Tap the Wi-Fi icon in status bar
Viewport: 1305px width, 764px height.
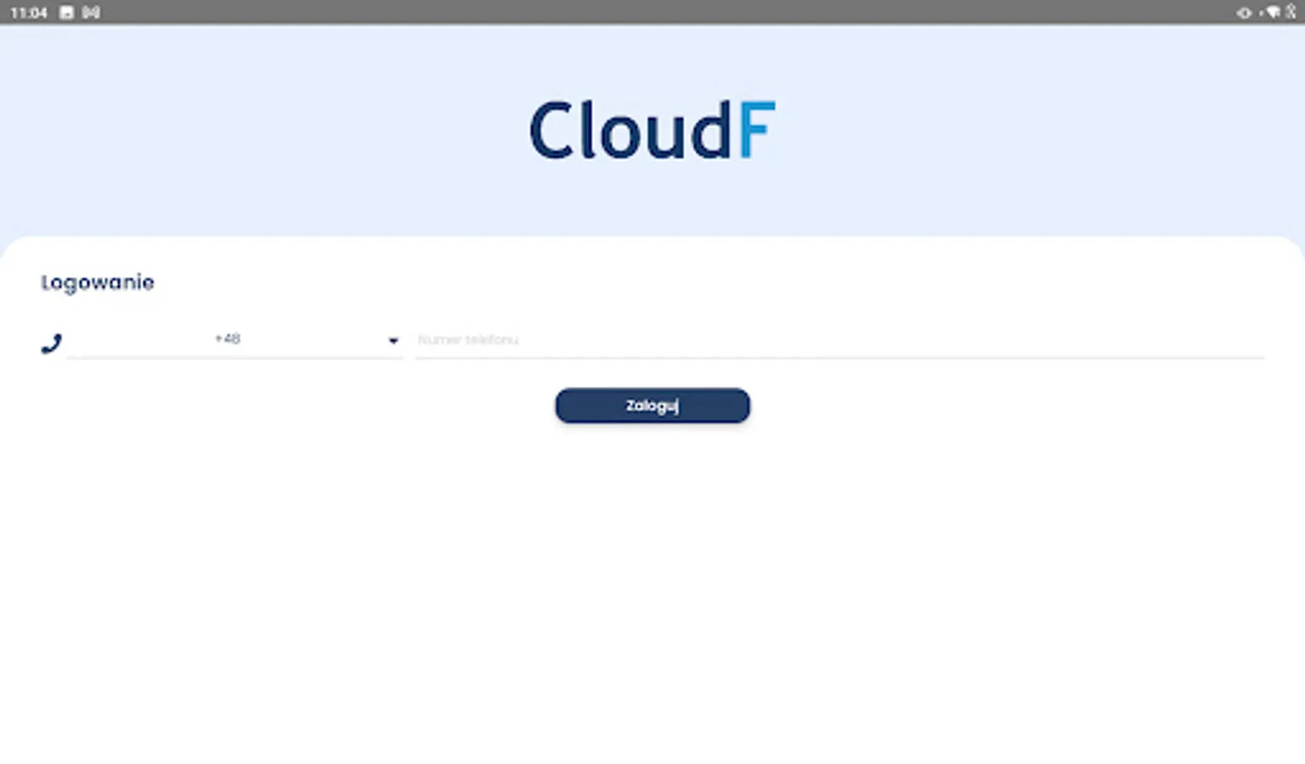pos(1272,12)
